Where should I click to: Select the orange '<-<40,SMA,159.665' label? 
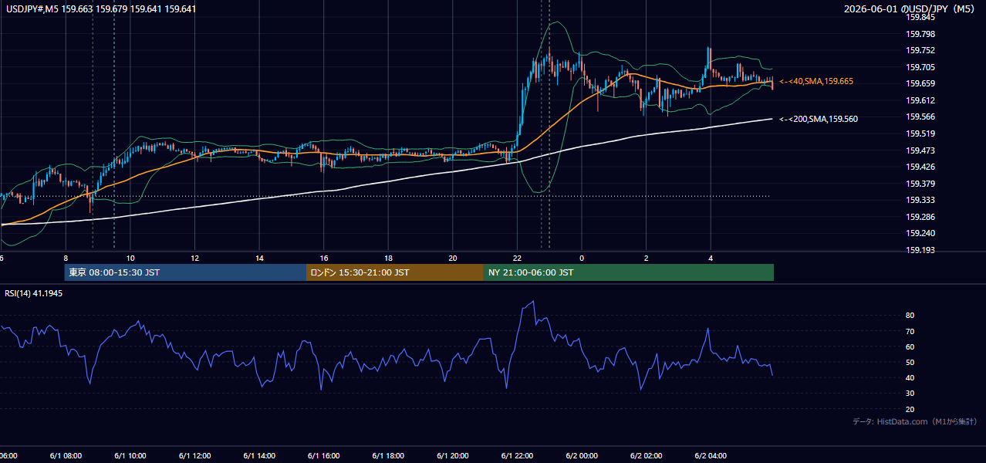coord(816,81)
